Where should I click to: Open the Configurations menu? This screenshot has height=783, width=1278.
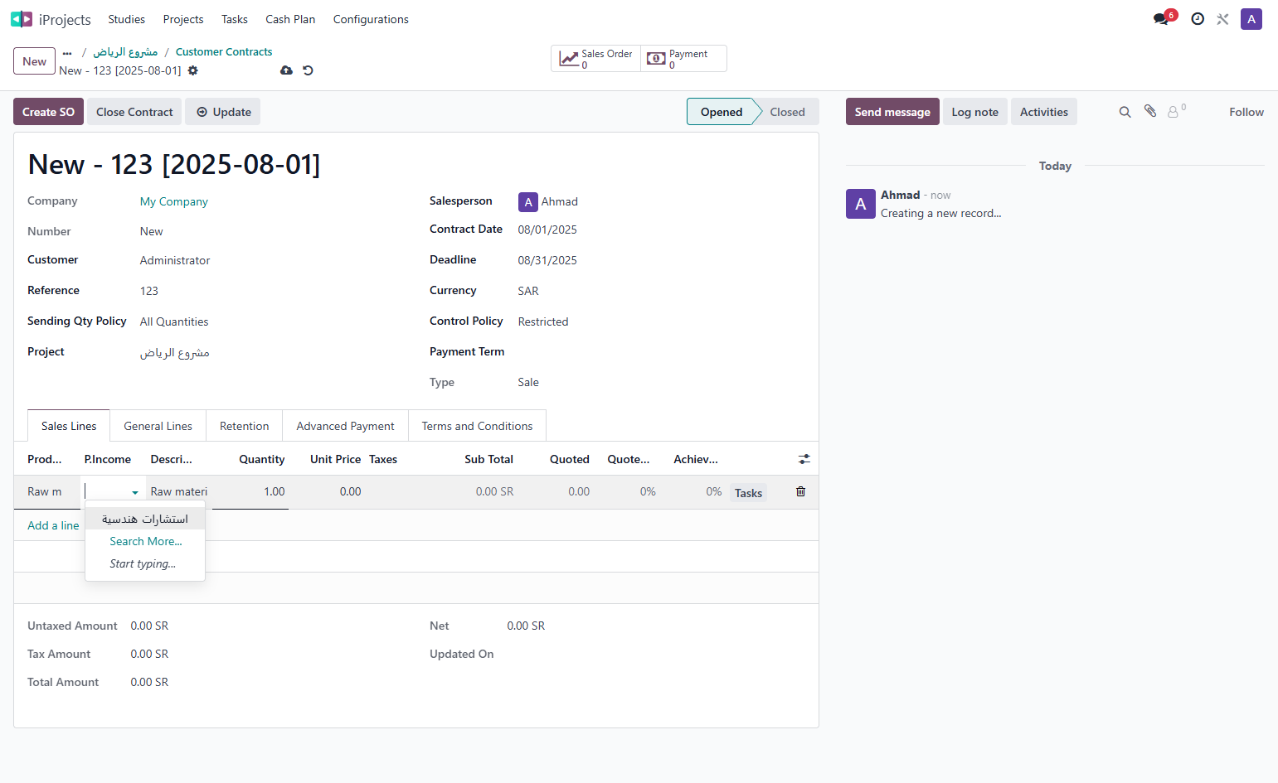coord(371,19)
